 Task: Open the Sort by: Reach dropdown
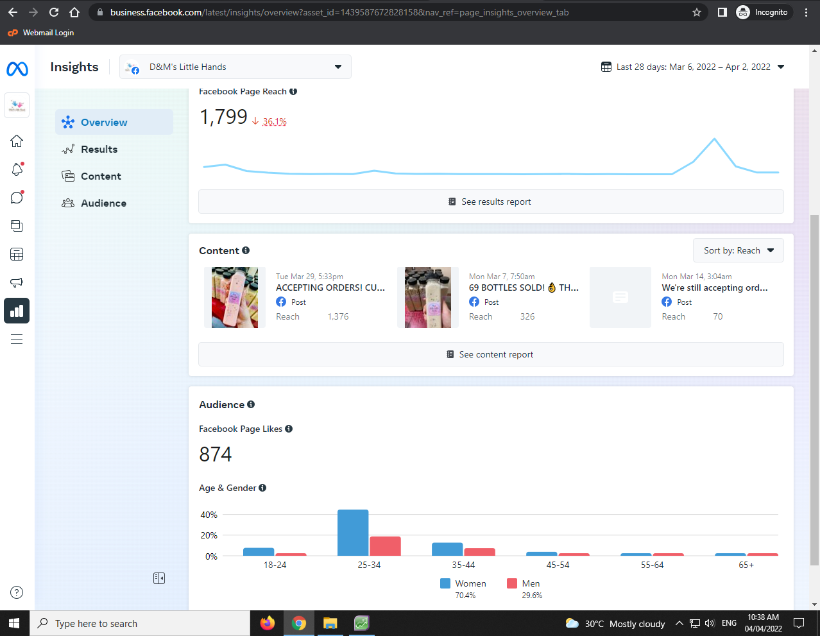(738, 250)
